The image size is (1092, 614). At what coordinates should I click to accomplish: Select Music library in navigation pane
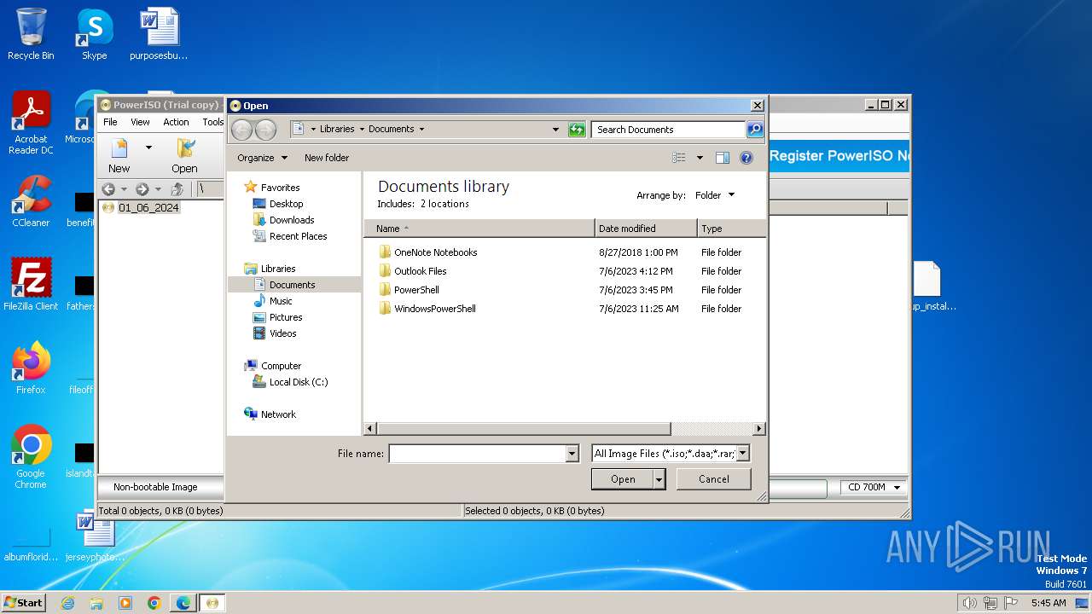click(x=281, y=301)
